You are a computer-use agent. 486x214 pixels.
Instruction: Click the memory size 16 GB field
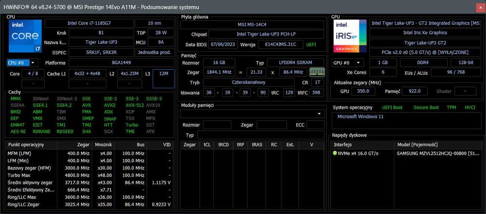point(219,63)
